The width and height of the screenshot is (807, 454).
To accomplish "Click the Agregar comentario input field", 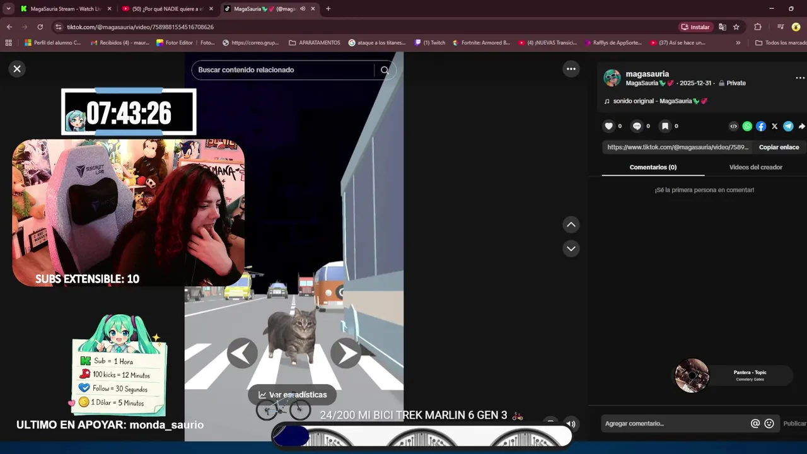I will [675, 424].
